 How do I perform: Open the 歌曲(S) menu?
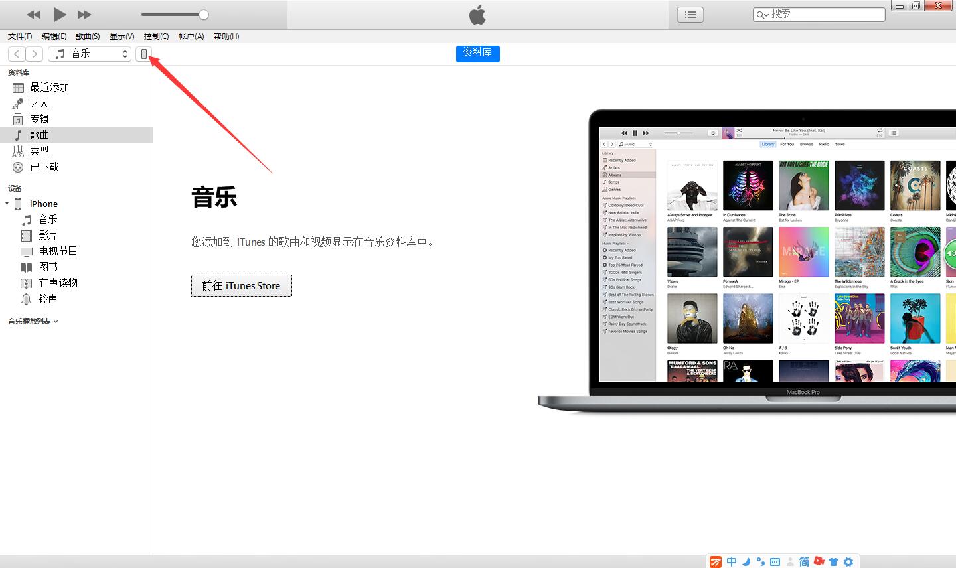pos(88,36)
